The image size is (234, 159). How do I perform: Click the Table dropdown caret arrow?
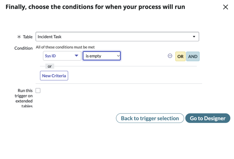[x=194, y=37]
